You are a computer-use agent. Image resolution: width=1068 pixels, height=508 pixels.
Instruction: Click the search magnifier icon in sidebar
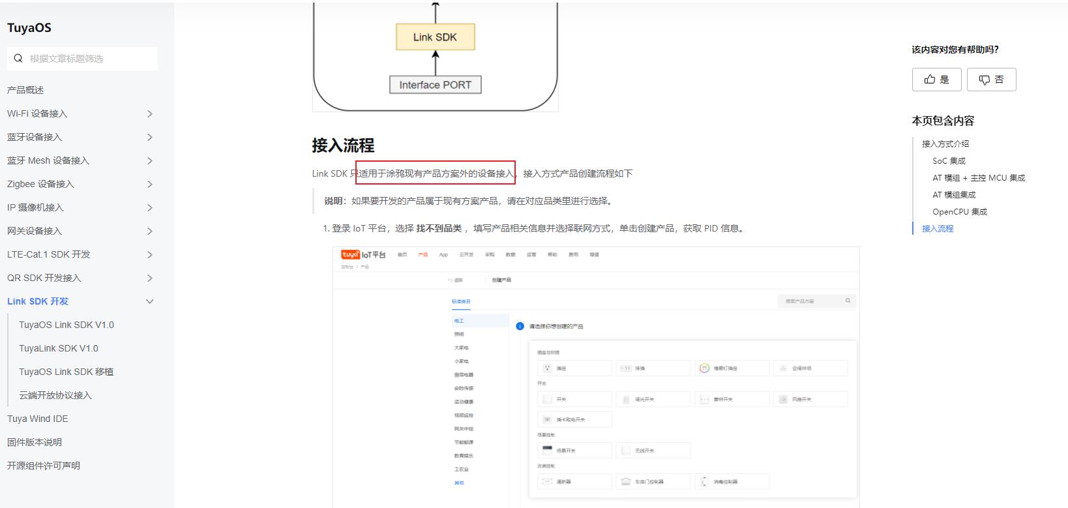click(18, 58)
